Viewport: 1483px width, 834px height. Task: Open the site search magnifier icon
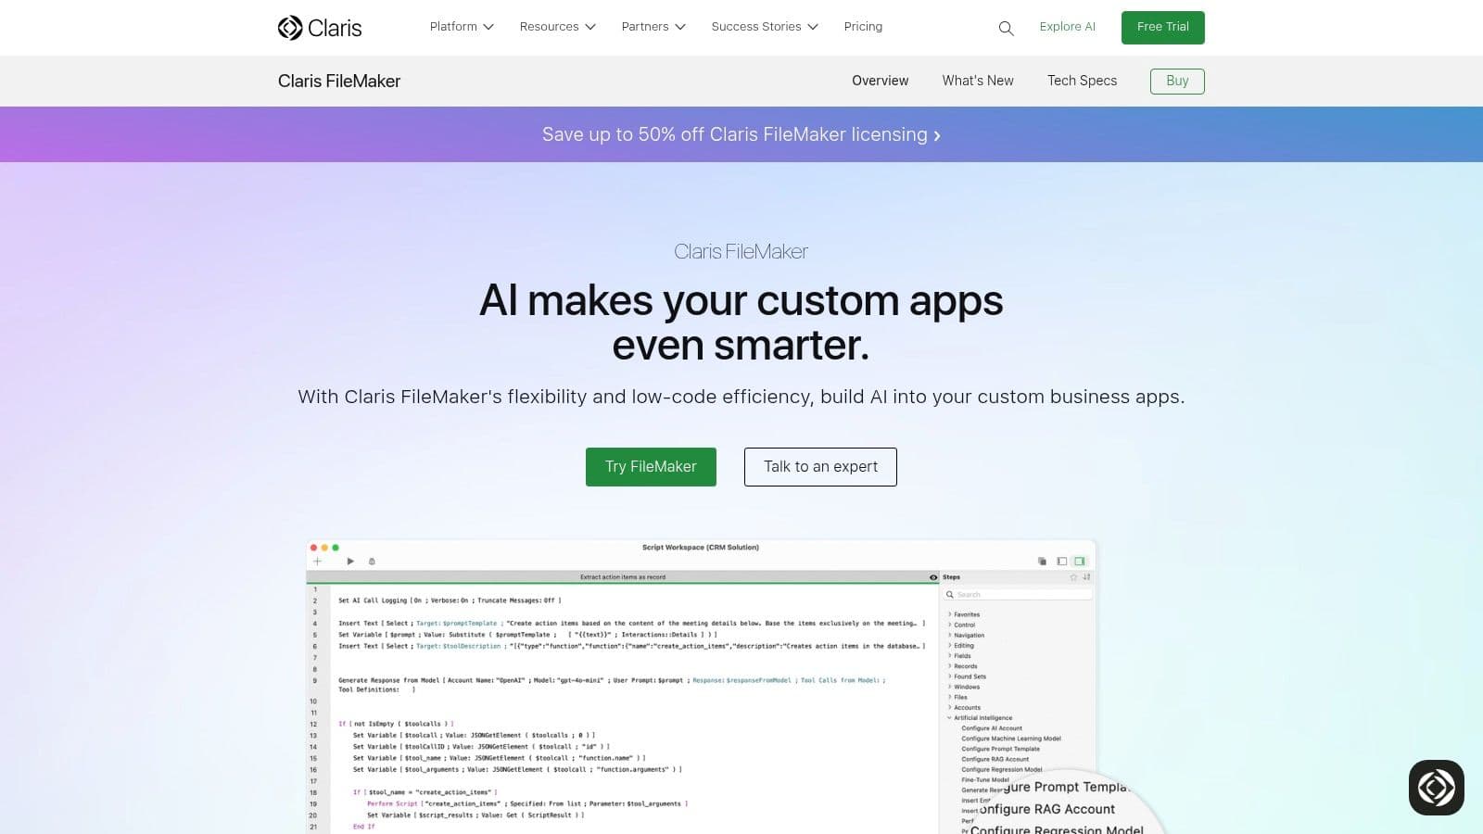pyautogui.click(x=1006, y=29)
